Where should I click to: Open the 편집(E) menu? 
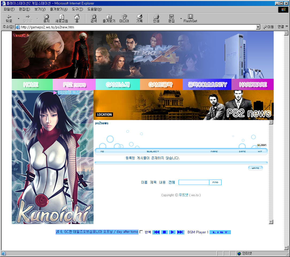(x=24, y=9)
